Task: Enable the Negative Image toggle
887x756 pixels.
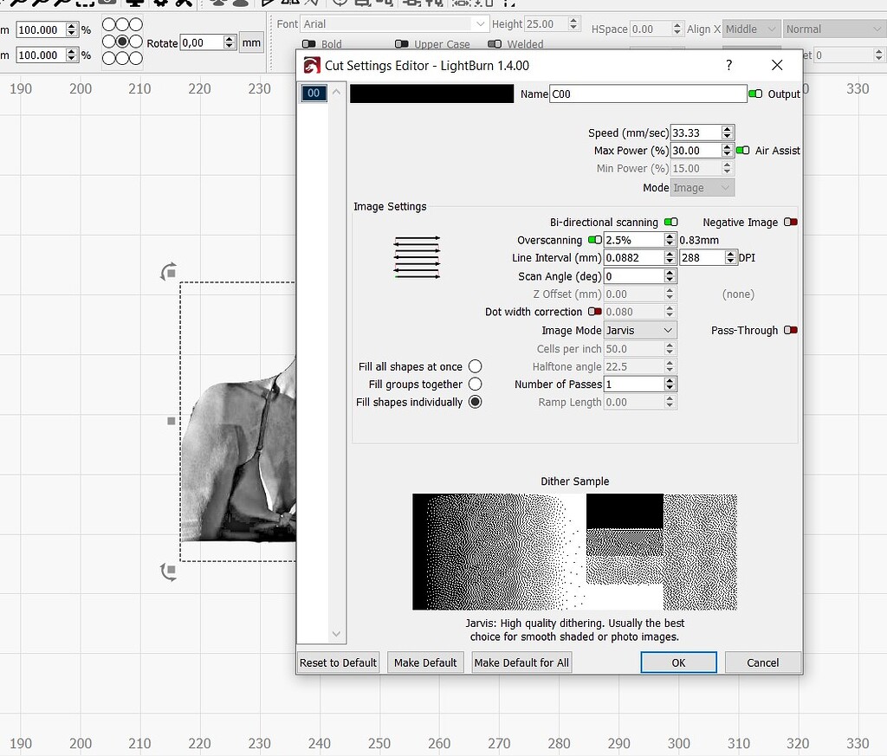Action: (790, 223)
